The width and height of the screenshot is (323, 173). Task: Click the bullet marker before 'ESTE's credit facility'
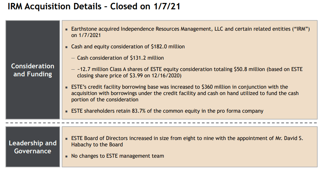click(x=66, y=87)
